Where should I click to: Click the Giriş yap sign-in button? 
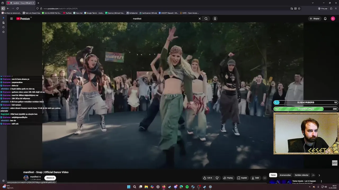point(323,8)
